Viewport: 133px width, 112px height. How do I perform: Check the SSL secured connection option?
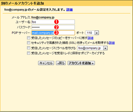point(28,43)
